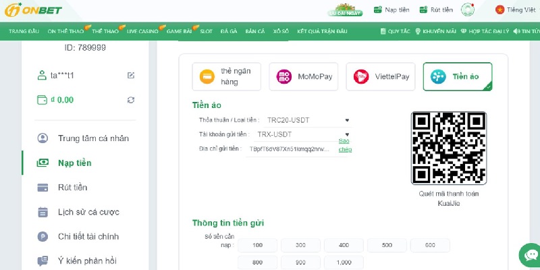This screenshot has height=270, width=540.
Task: Open Hợp tác đại lý link
Action: [x=489, y=31]
